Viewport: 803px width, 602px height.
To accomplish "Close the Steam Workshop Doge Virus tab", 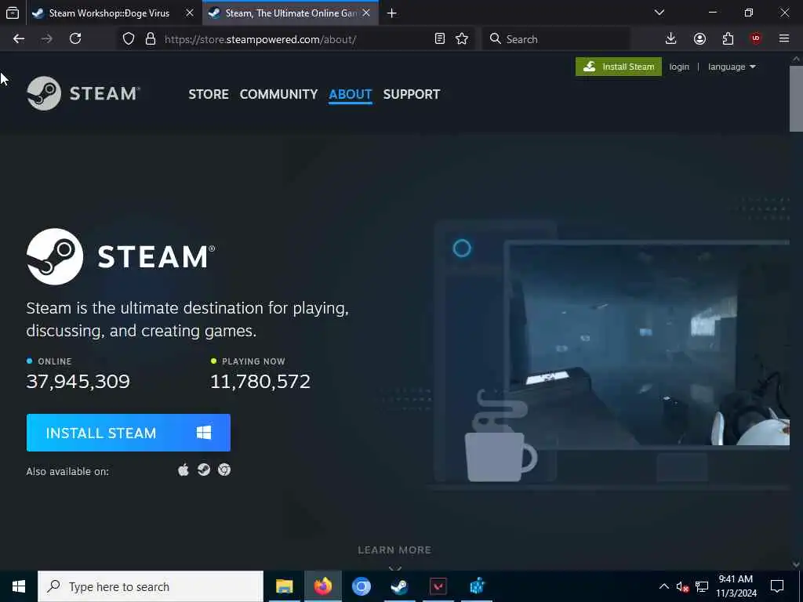I will [190, 13].
